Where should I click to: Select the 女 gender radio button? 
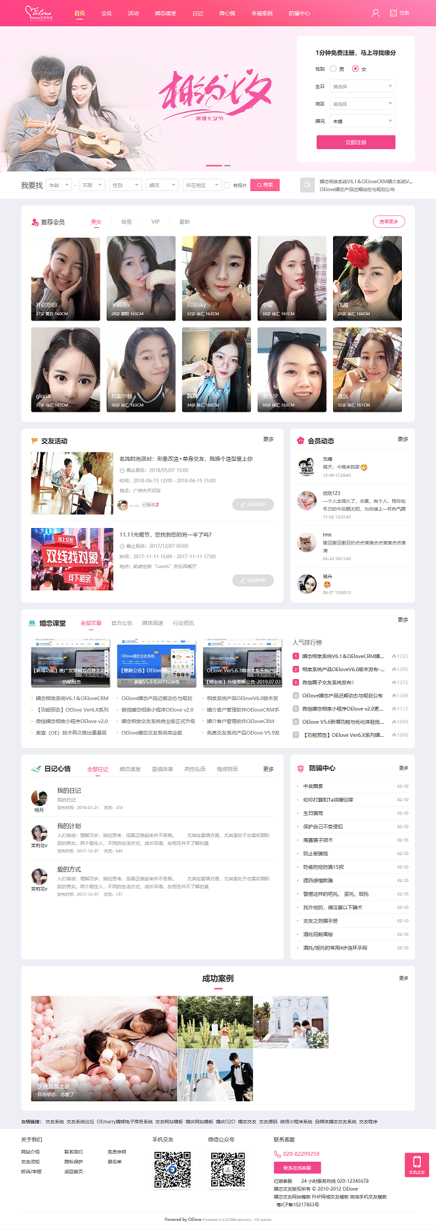[x=355, y=69]
